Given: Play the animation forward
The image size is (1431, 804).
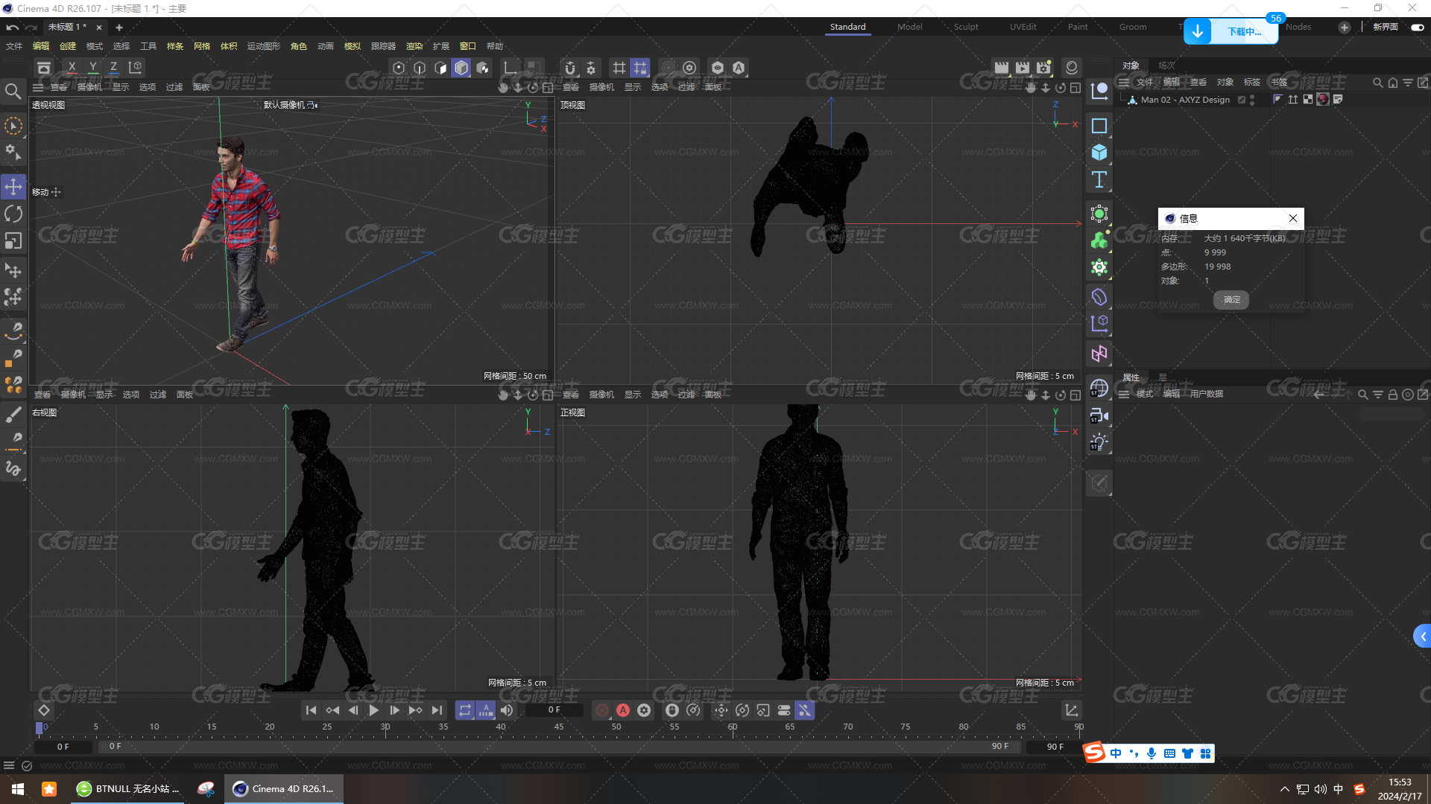Looking at the screenshot, I should point(374,711).
